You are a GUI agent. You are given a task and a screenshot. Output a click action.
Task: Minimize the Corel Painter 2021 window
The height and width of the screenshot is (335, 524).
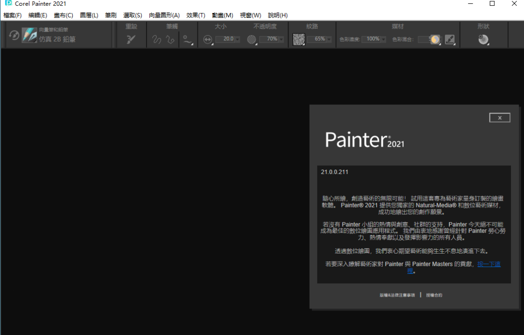coord(471,4)
